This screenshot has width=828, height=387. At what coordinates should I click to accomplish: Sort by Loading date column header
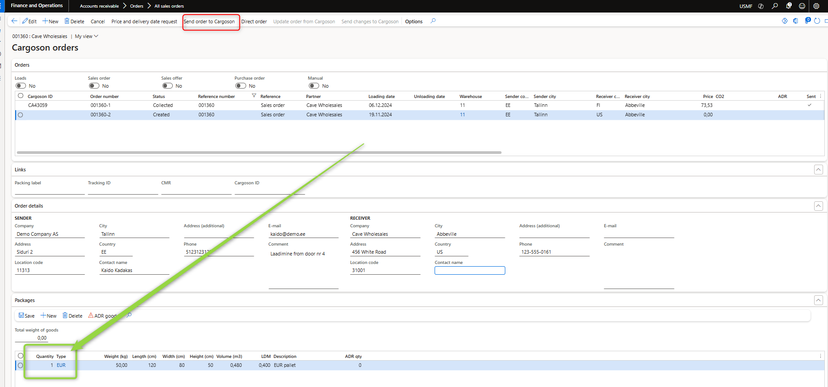coord(381,96)
